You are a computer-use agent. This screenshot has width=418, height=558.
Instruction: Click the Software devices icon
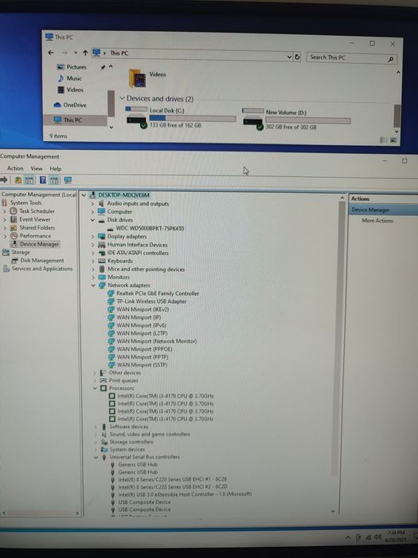[104, 426]
